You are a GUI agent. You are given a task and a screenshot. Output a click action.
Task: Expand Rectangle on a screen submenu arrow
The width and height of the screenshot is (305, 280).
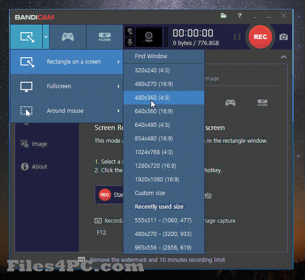click(x=118, y=62)
